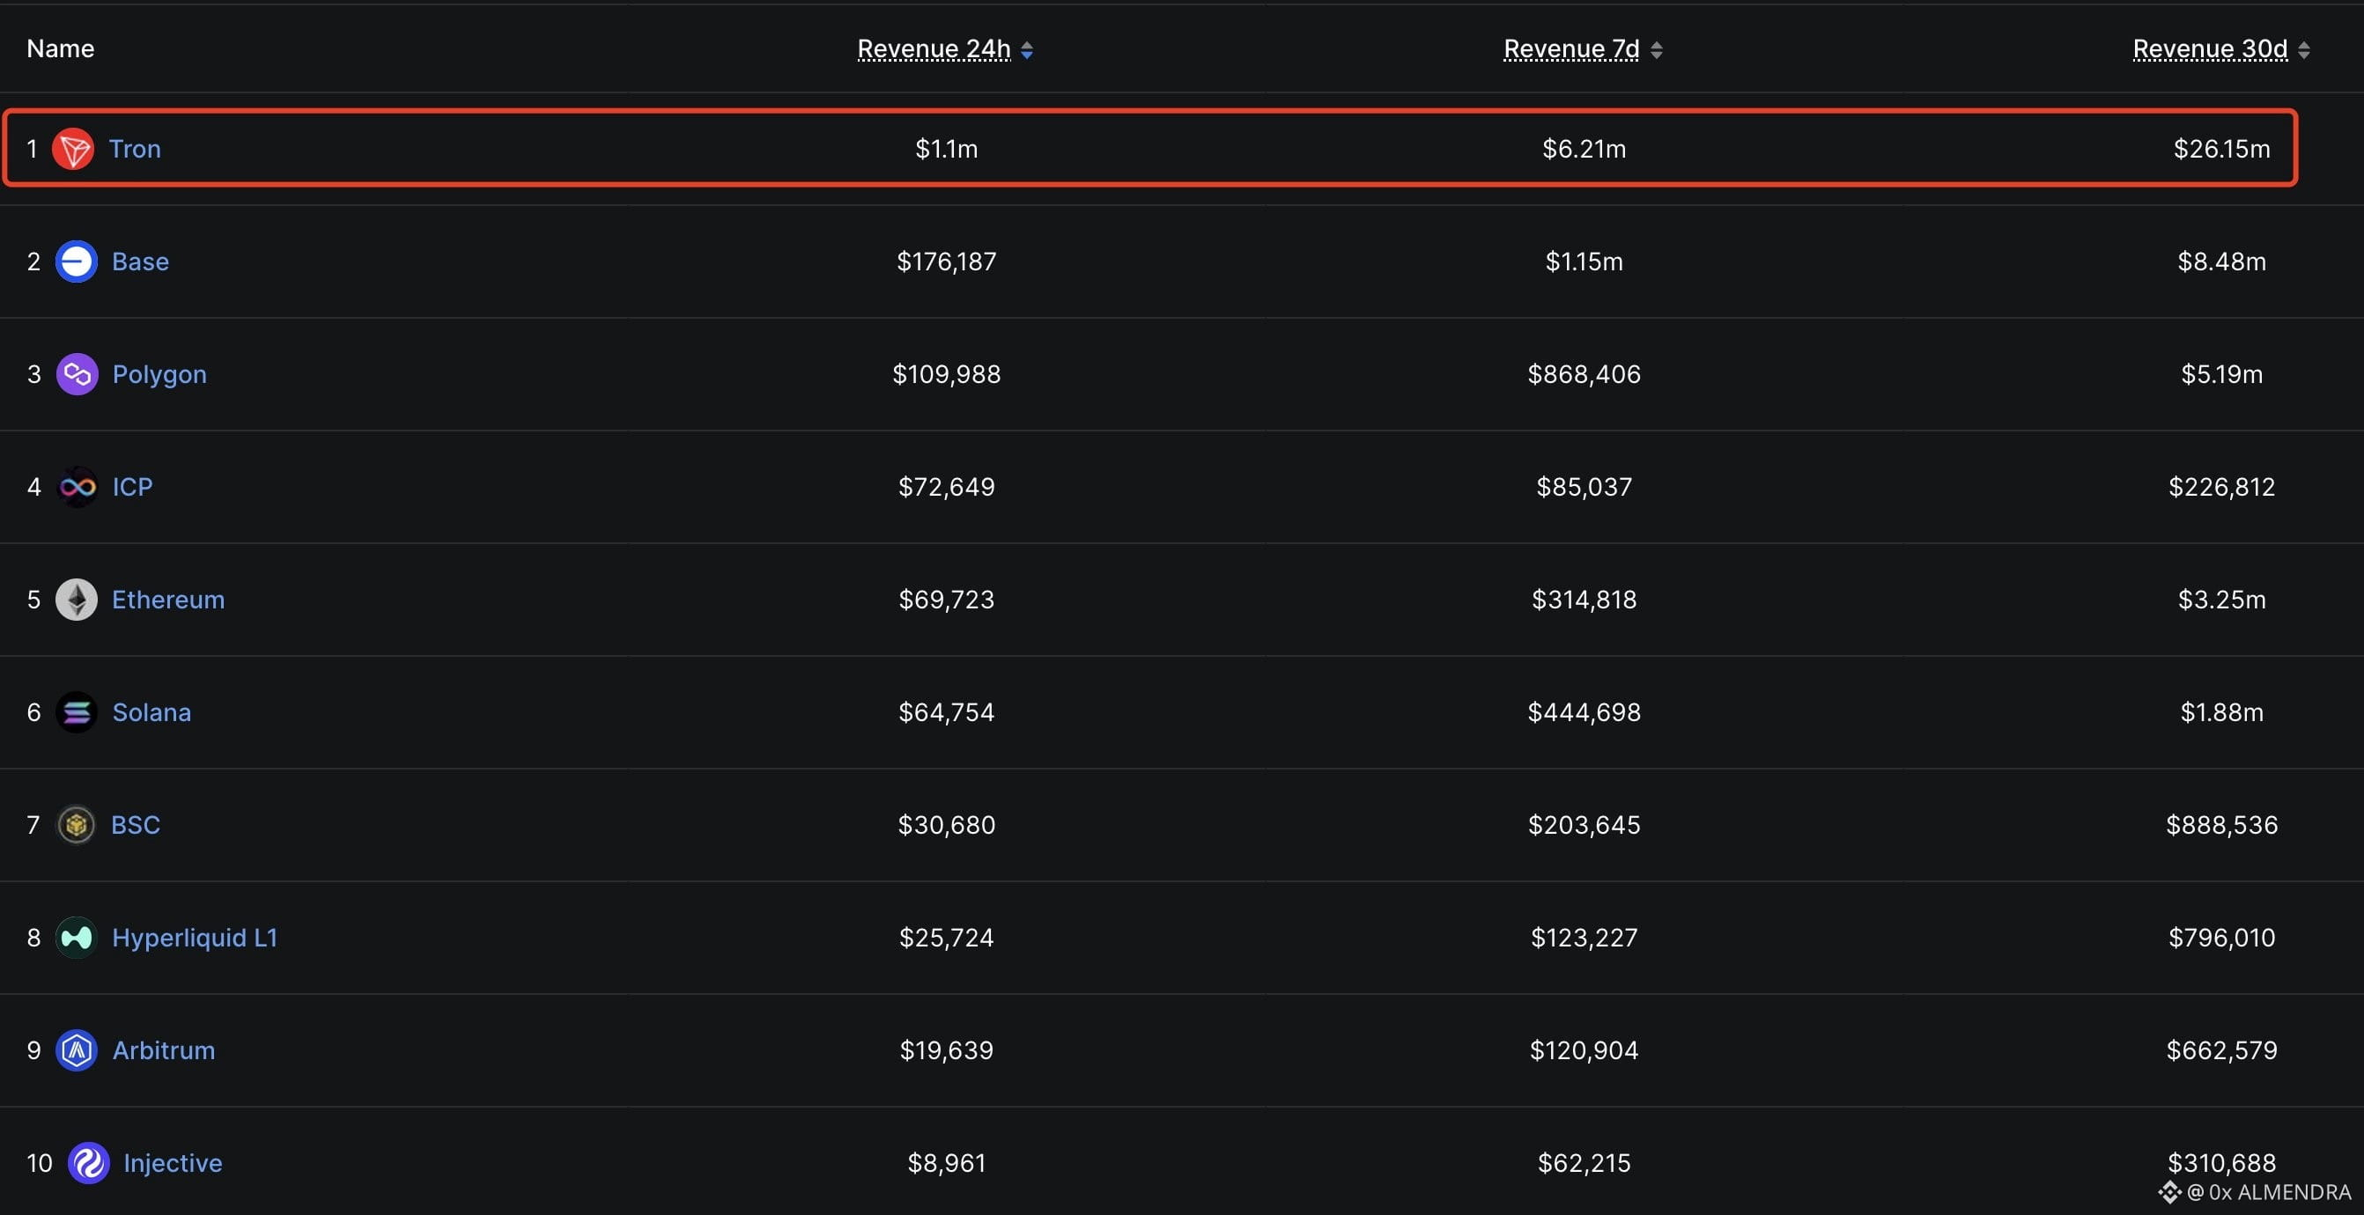Viewport: 2364px width, 1215px height.
Task: Select Solana's 30d revenue $1.88m
Action: [2222, 712]
